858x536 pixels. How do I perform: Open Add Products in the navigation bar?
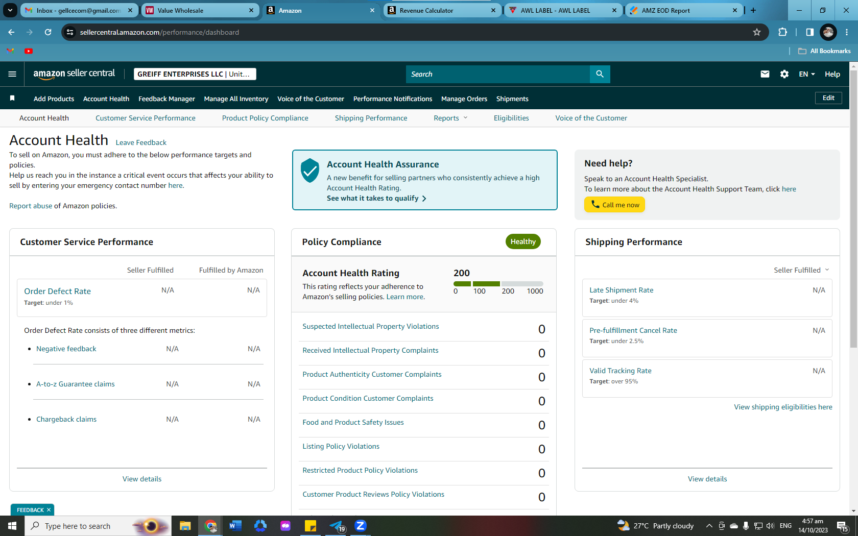point(54,99)
